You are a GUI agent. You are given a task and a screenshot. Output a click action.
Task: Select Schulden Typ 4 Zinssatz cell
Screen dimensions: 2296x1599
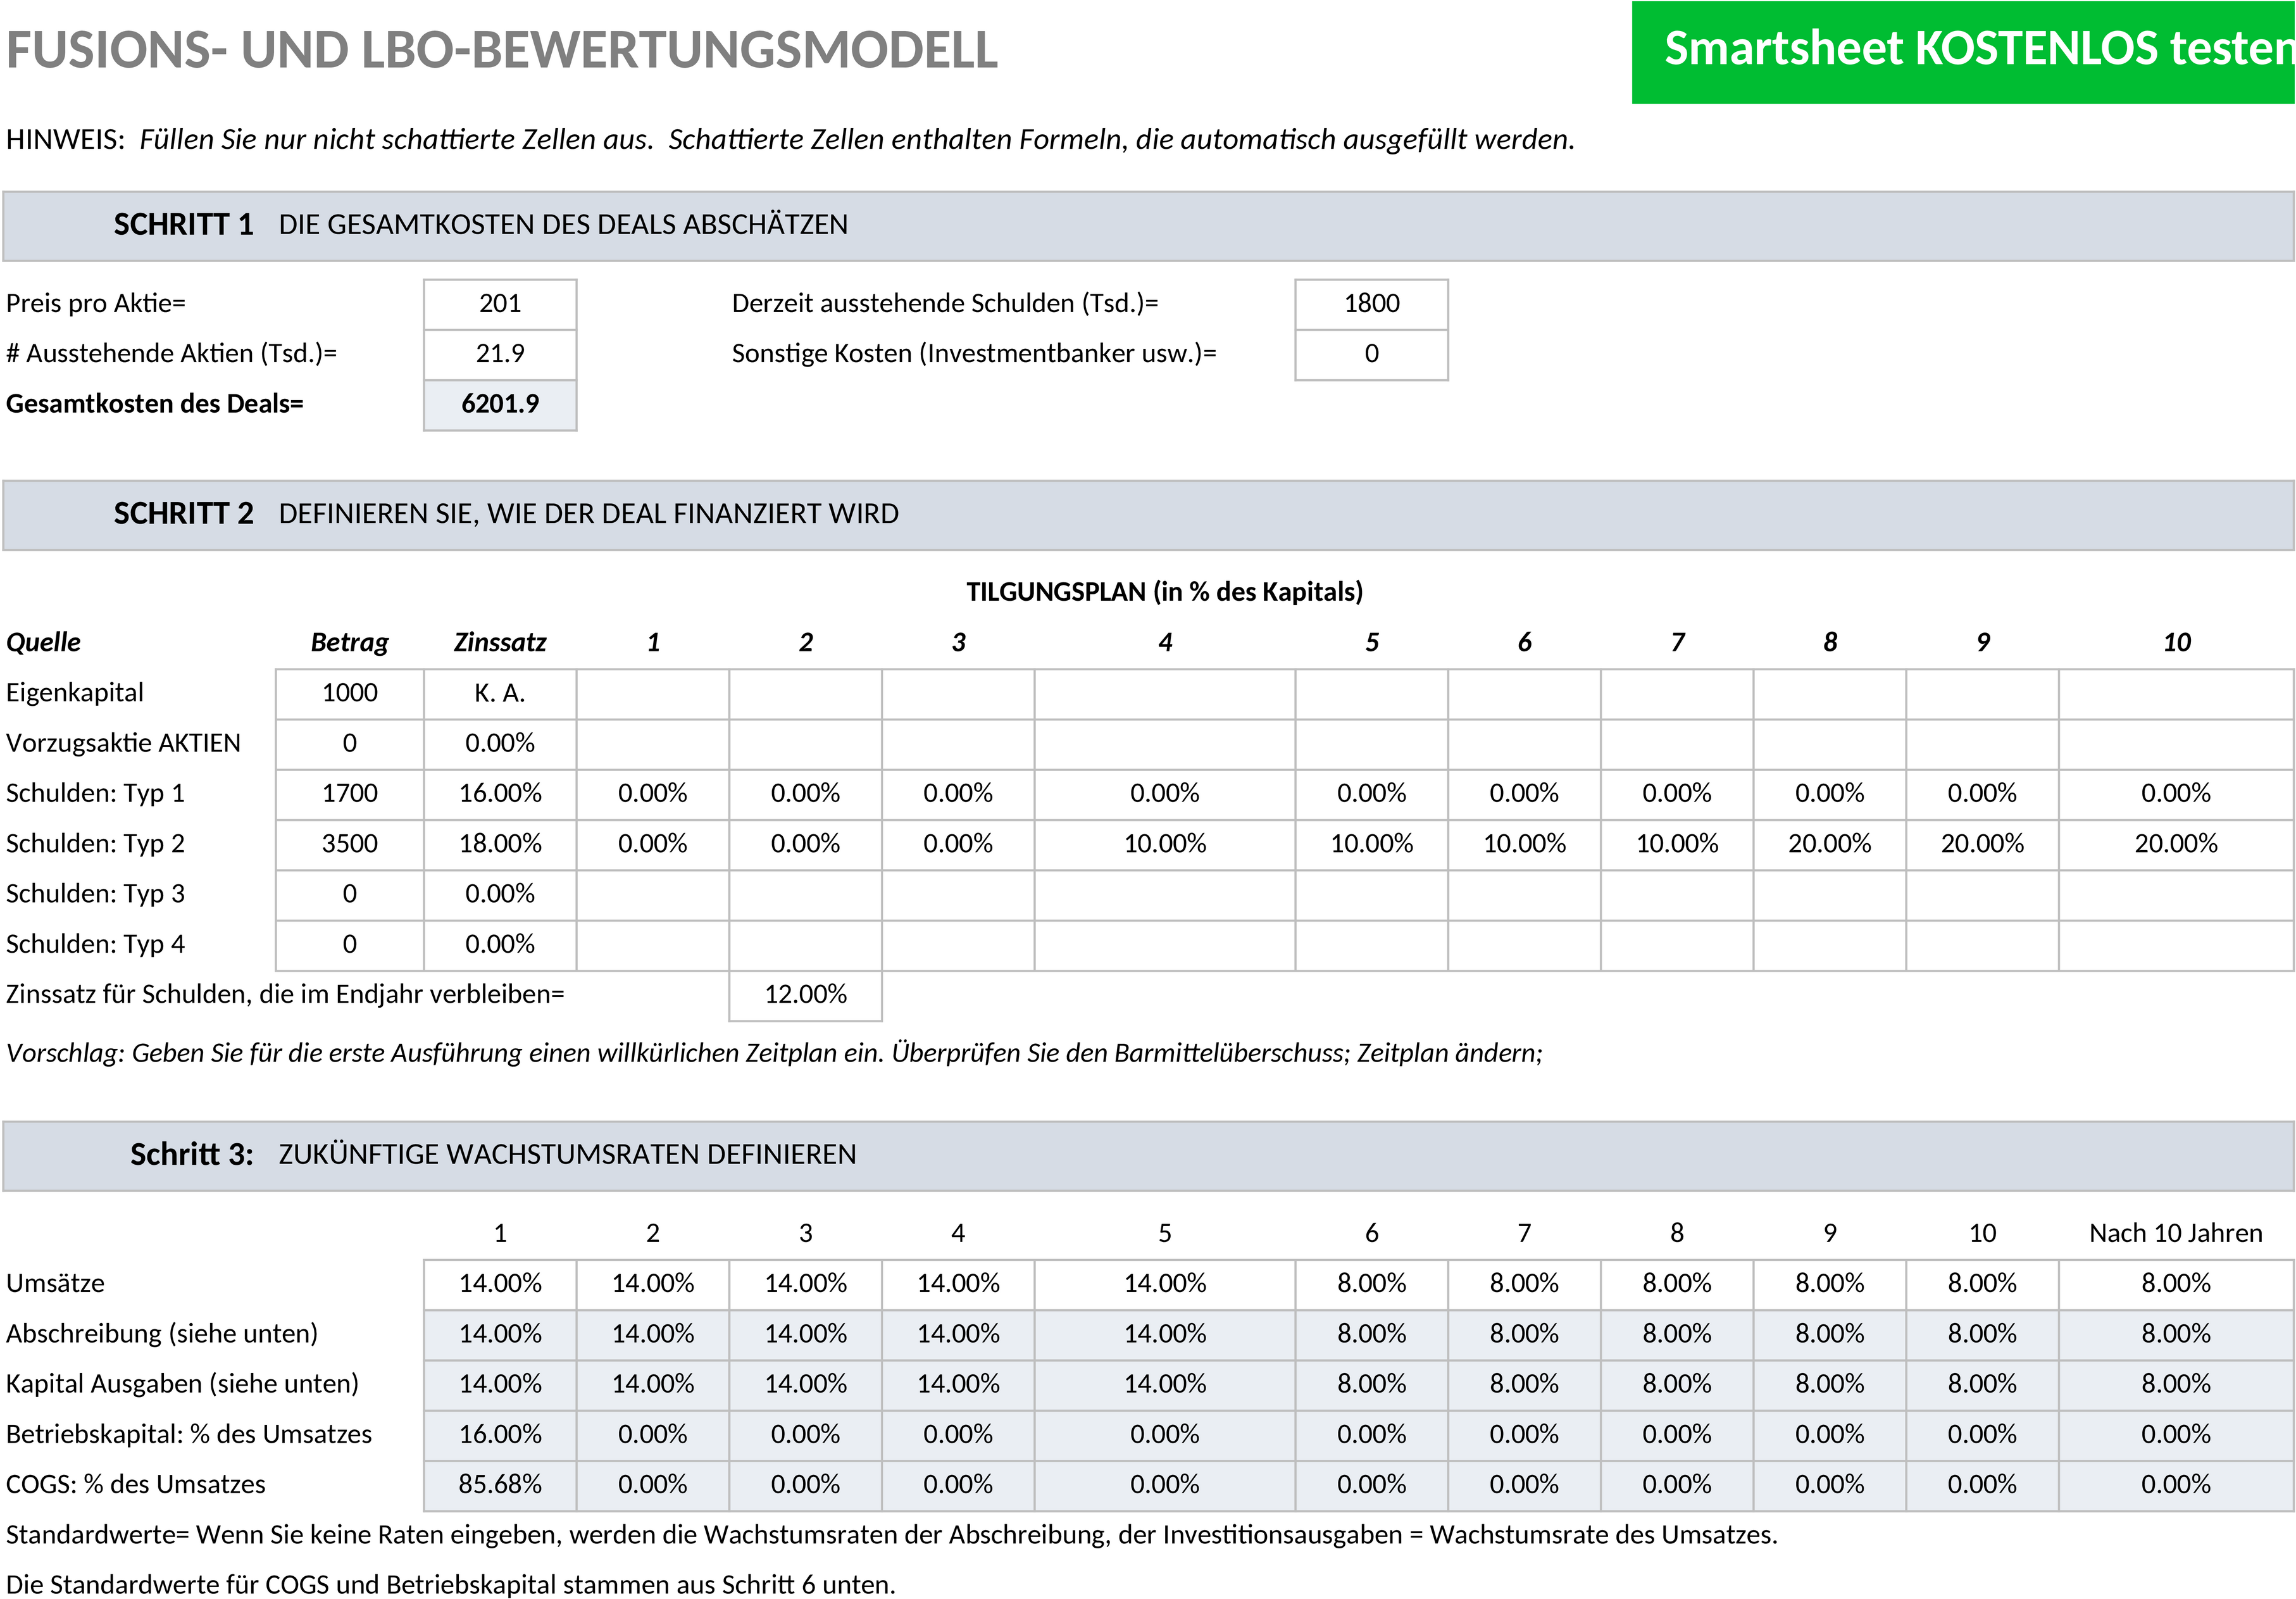[500, 945]
